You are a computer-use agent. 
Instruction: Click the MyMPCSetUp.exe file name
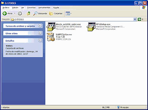[64, 35]
